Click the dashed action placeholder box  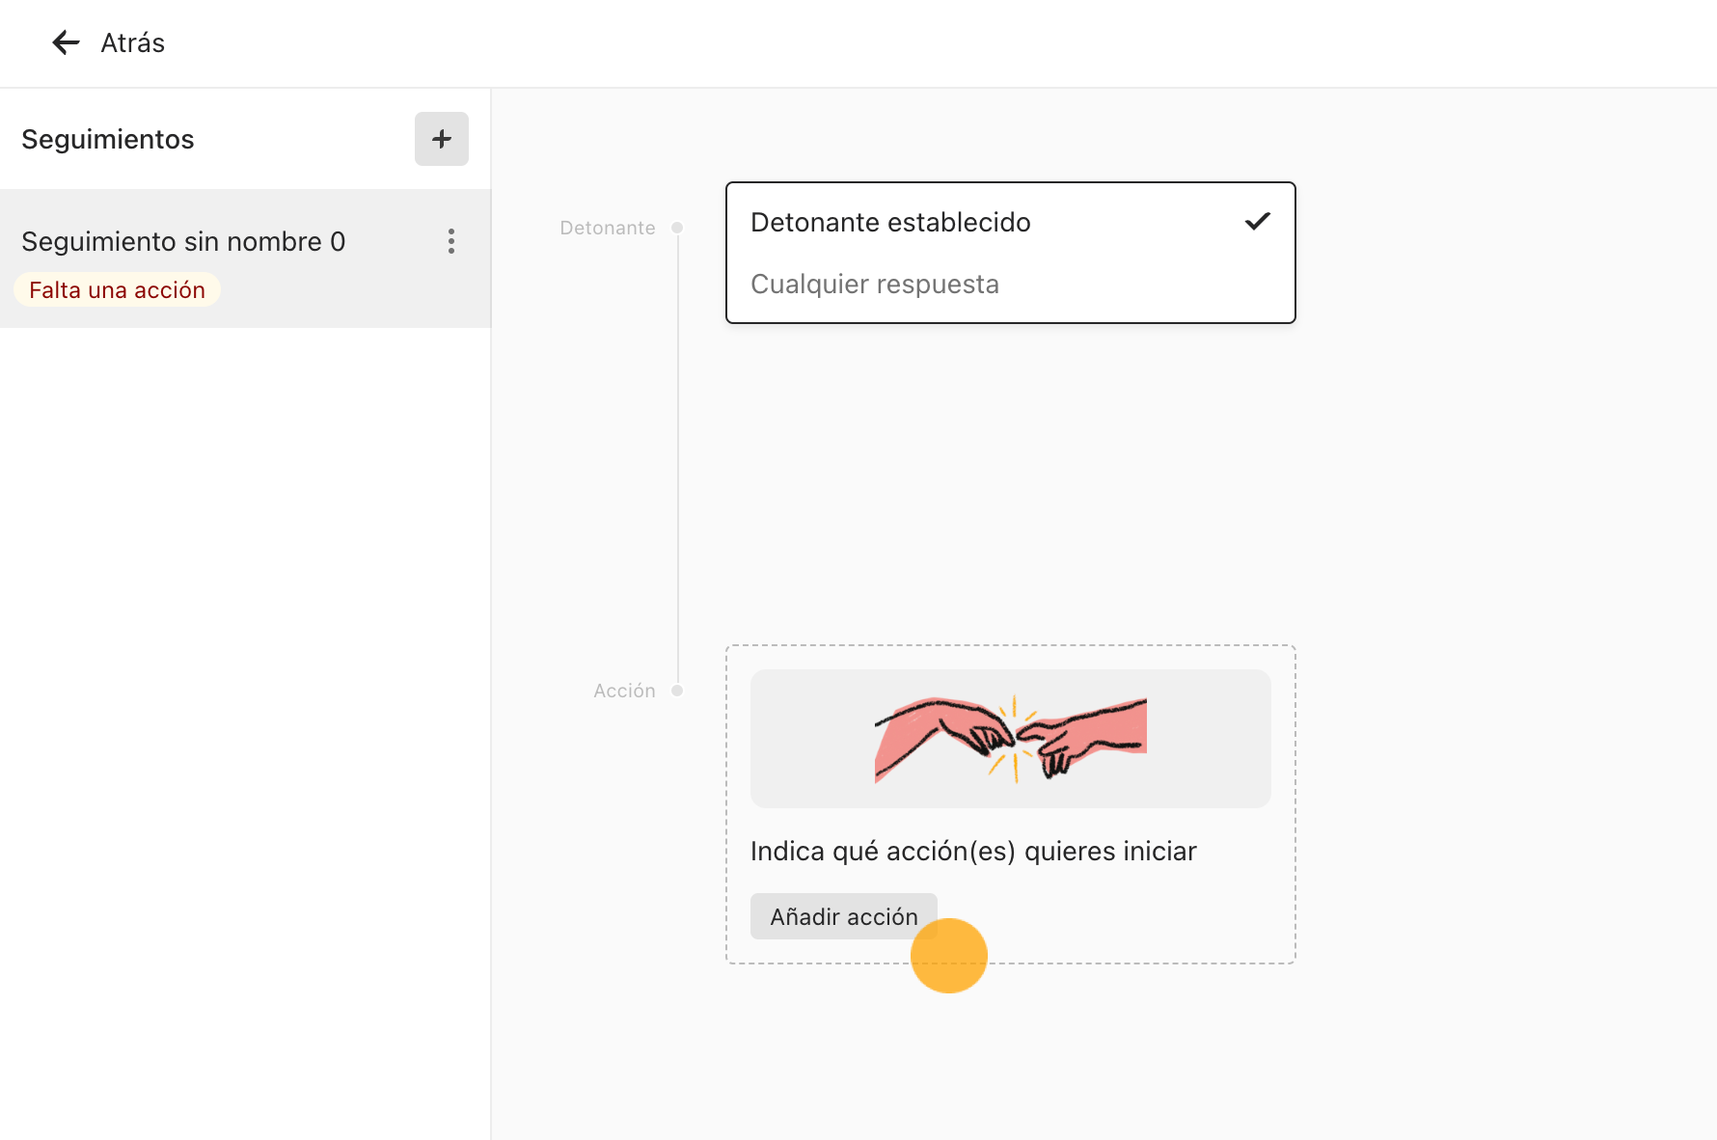coord(1010,804)
